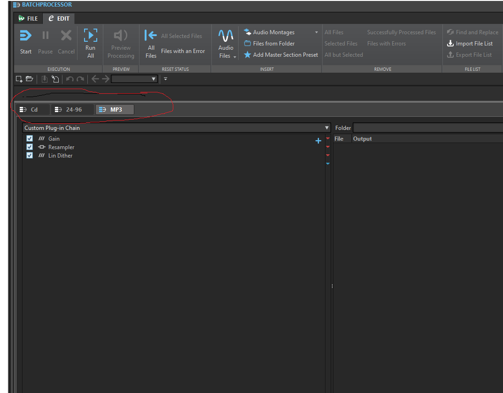Click the Add Master Section Preset star
Image resolution: width=503 pixels, height=393 pixels.
248,55
